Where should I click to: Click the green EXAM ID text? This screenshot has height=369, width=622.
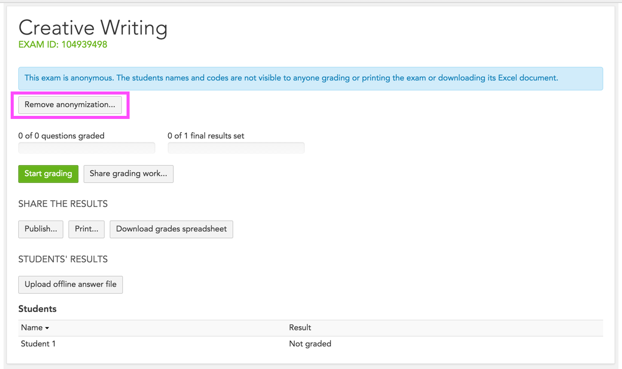click(63, 45)
